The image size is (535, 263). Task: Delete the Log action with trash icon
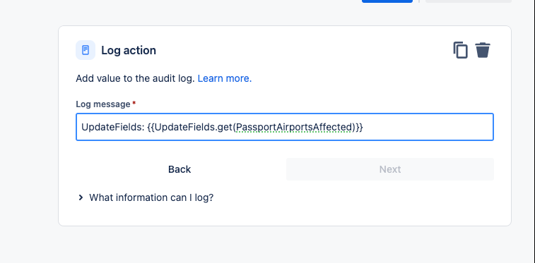pyautogui.click(x=483, y=50)
